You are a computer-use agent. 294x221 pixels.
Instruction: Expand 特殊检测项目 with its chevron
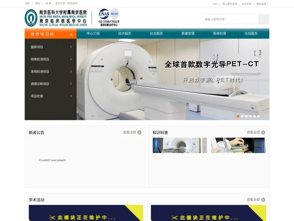[71, 59]
